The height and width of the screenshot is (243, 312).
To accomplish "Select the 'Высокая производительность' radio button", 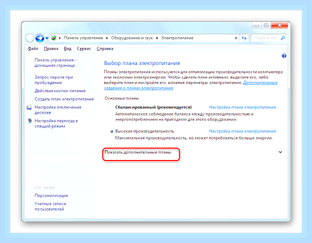I will pos(112,131).
